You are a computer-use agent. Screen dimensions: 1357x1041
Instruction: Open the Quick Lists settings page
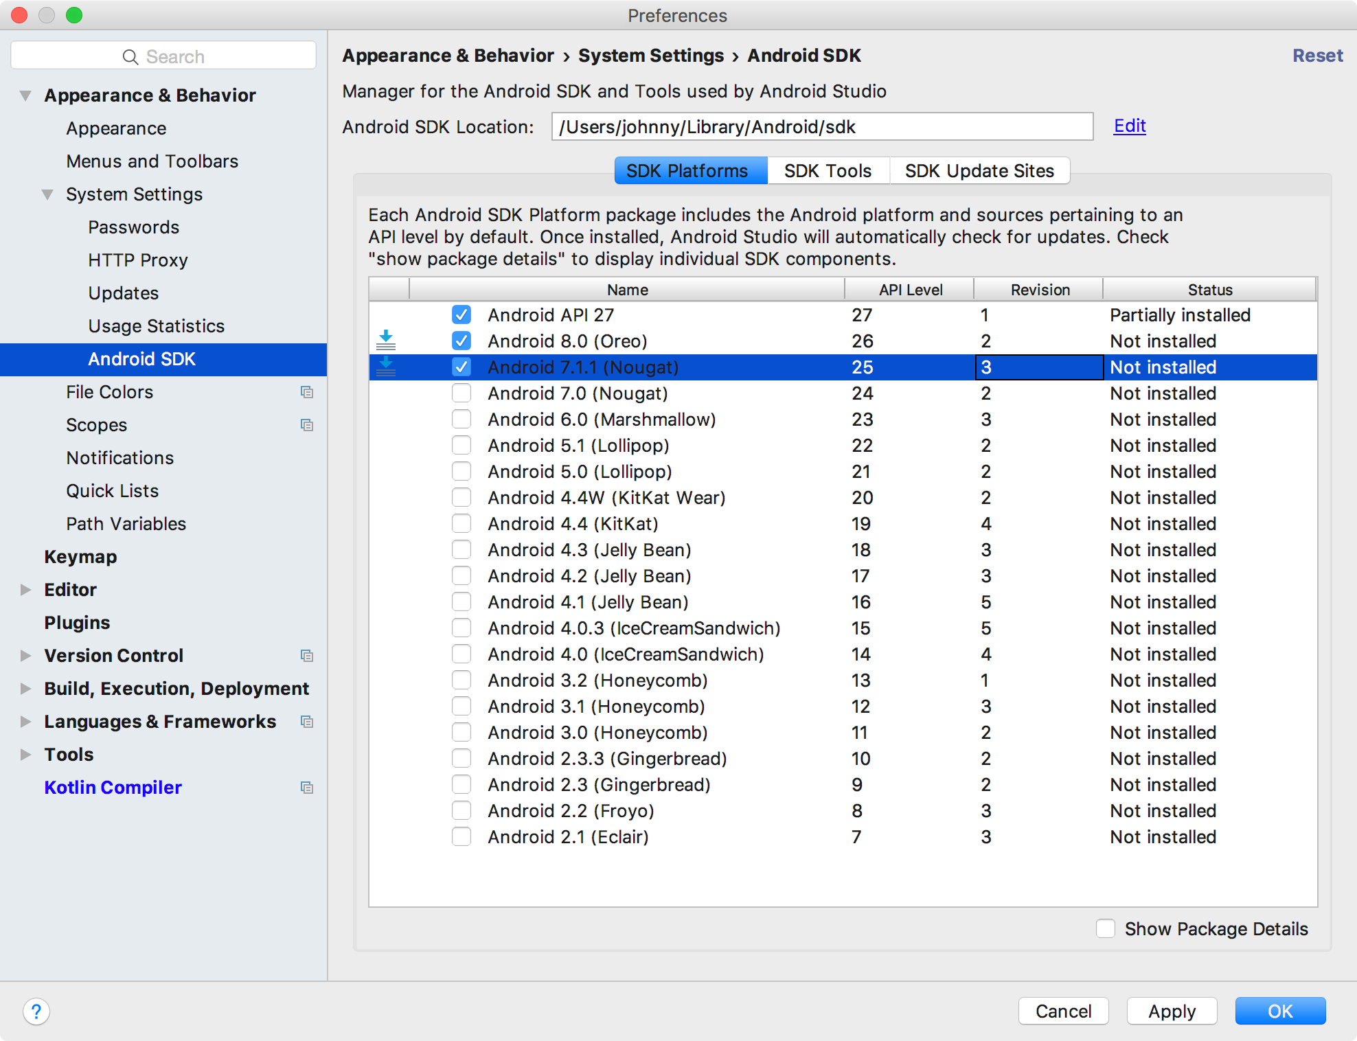pyautogui.click(x=113, y=491)
